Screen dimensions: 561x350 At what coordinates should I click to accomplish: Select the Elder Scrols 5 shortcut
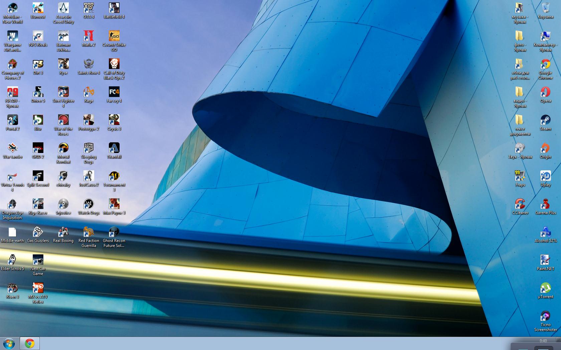coord(12,263)
